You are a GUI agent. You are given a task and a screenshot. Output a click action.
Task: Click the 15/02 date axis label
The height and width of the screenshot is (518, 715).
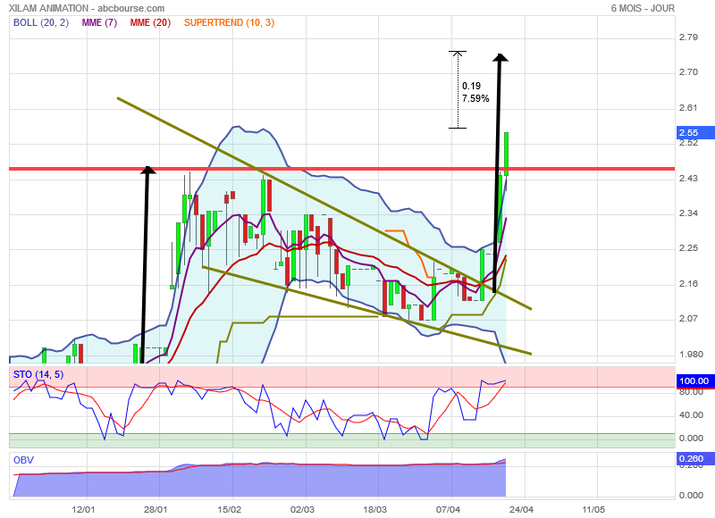click(229, 509)
